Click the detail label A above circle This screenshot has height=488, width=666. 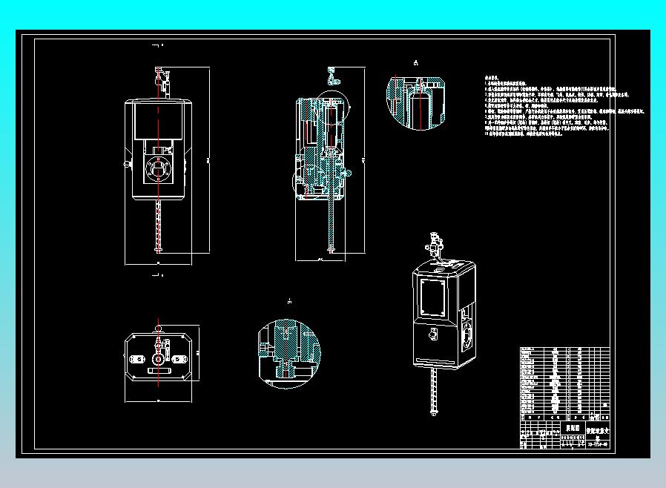(x=416, y=63)
